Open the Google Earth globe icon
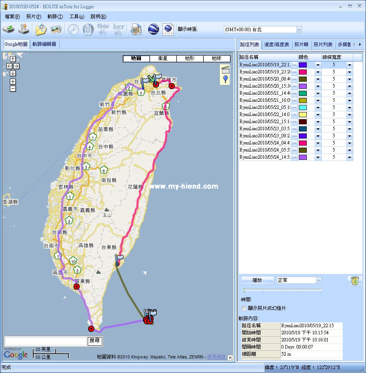Screen dimensions: 366x373 [x=154, y=30]
